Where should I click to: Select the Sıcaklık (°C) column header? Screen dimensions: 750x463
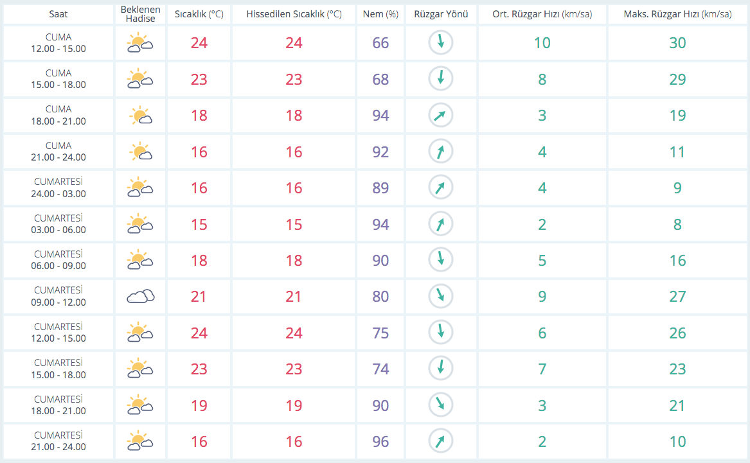[x=199, y=14]
